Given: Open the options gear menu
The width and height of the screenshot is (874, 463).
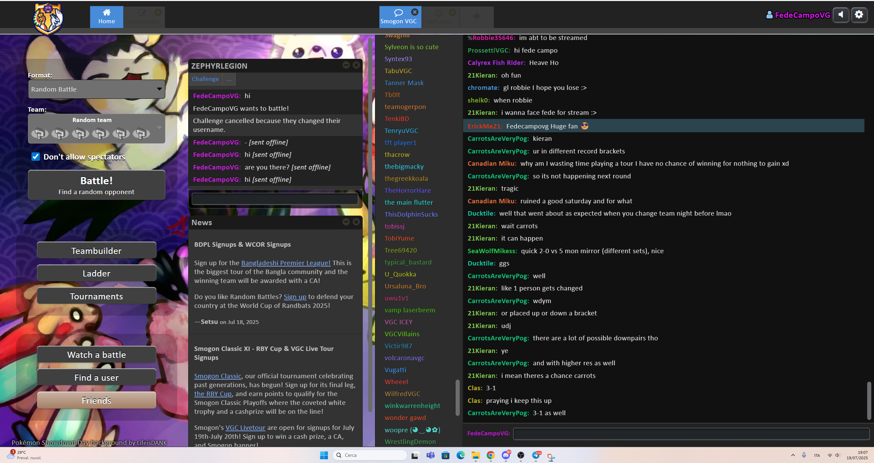Looking at the screenshot, I should tap(859, 15).
